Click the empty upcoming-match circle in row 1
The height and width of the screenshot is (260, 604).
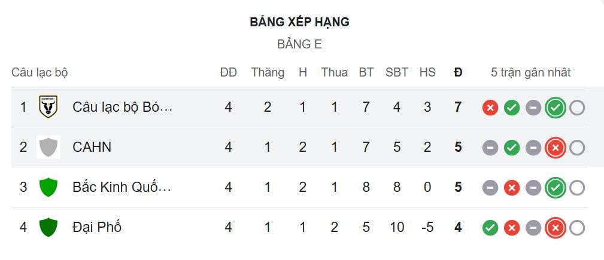pyautogui.click(x=577, y=108)
